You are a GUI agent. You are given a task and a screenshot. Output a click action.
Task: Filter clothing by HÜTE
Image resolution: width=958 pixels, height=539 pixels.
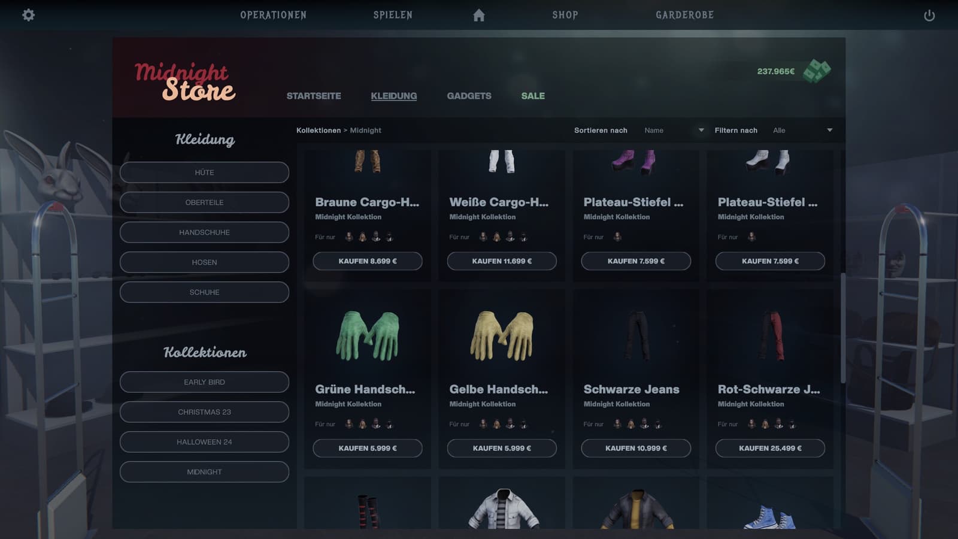pyautogui.click(x=204, y=172)
